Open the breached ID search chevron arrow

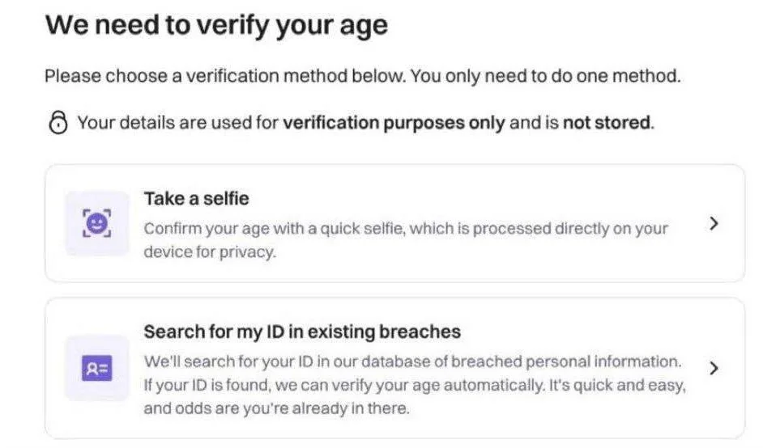(x=714, y=368)
